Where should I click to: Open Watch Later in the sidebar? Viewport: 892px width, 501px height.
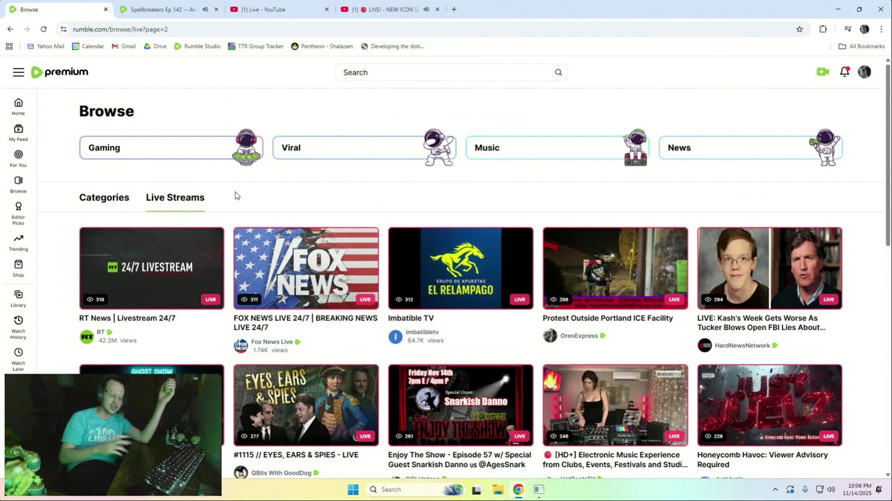[18, 359]
